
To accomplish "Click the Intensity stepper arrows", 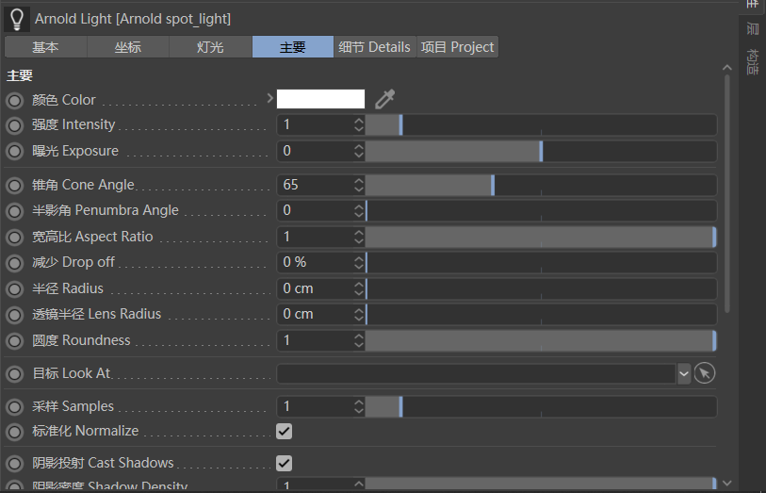I will 359,125.
